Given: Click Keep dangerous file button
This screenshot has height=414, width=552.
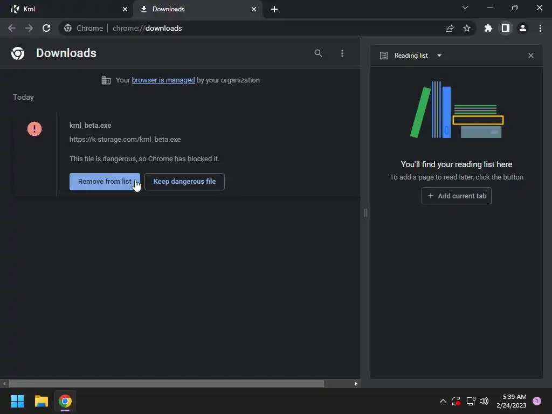Looking at the screenshot, I should pos(184,182).
